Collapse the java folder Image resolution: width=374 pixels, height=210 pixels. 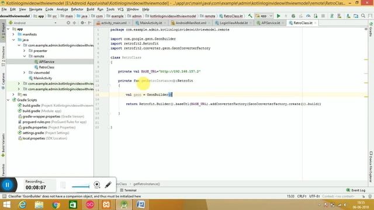click(13, 40)
